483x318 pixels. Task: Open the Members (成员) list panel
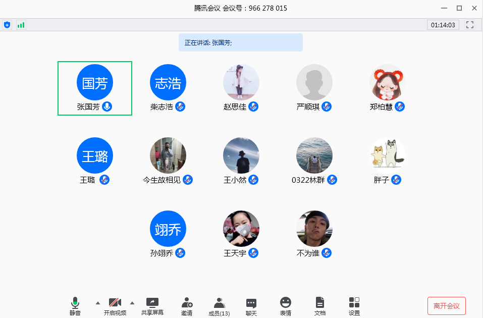219,306
